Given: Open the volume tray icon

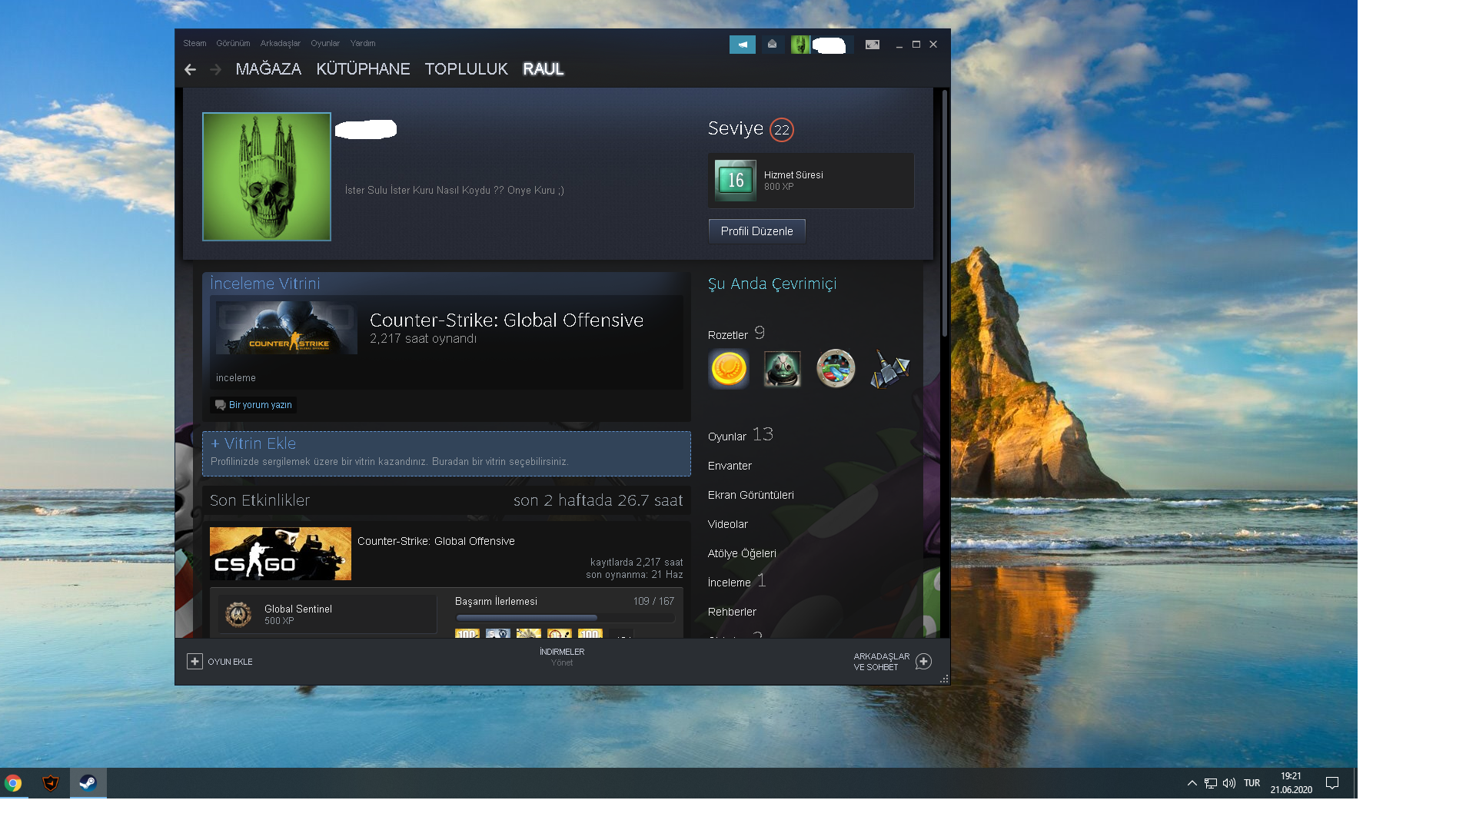Looking at the screenshot, I should (x=1229, y=783).
